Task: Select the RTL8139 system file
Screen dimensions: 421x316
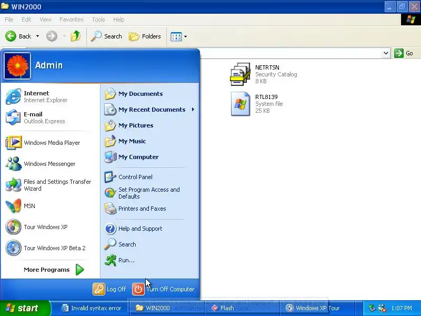Action: [x=257, y=104]
